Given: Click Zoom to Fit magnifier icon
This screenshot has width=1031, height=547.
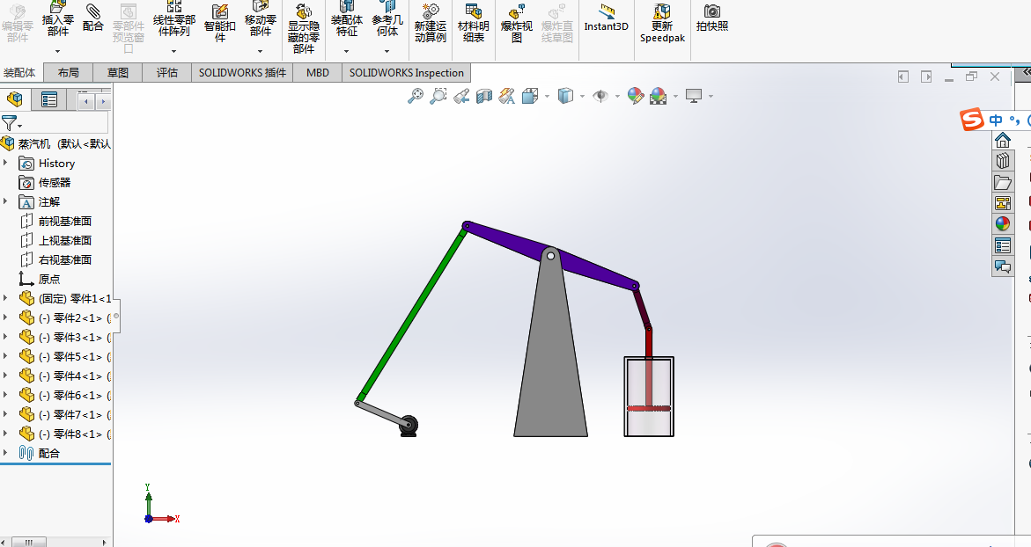Looking at the screenshot, I should tap(415, 97).
